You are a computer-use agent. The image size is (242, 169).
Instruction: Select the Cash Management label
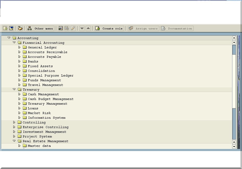(43, 94)
